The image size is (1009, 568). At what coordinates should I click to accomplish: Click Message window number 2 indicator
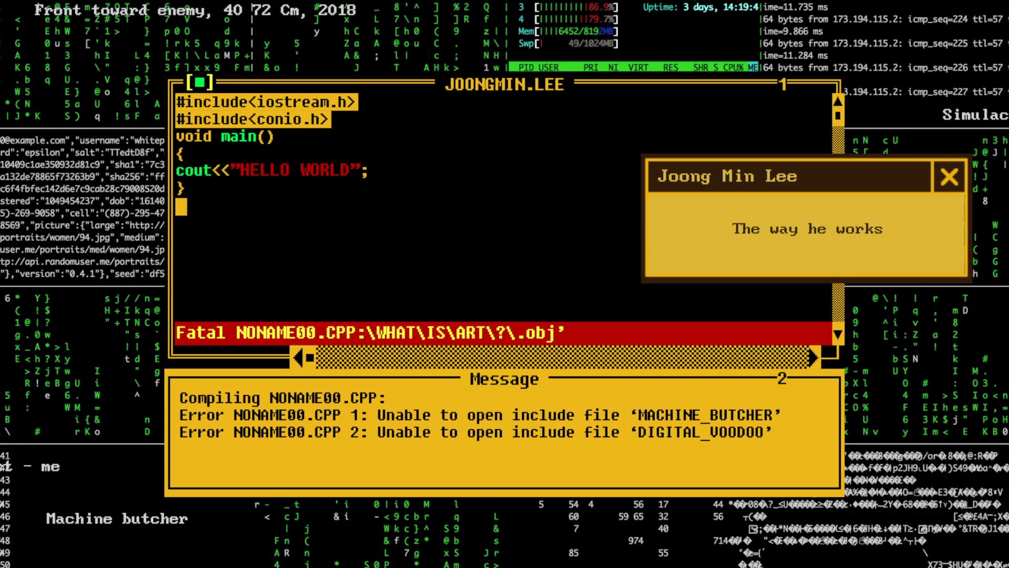[782, 378]
